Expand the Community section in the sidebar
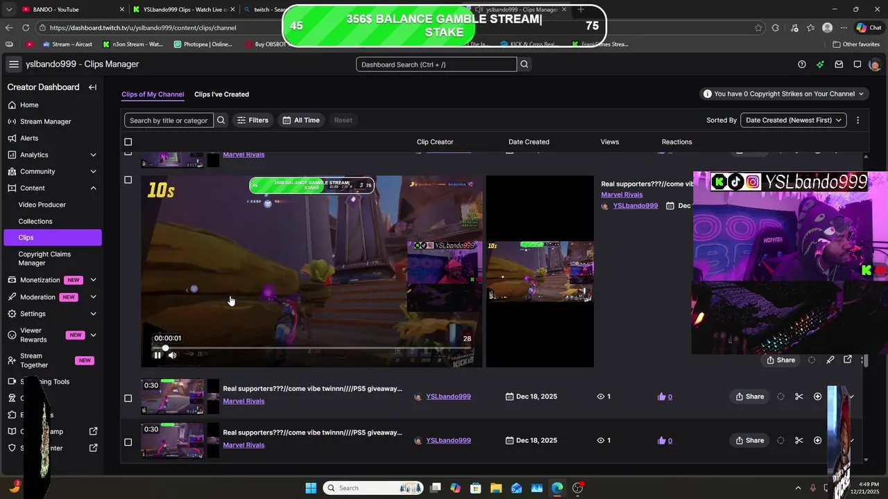This screenshot has width=888, height=499. 93,172
